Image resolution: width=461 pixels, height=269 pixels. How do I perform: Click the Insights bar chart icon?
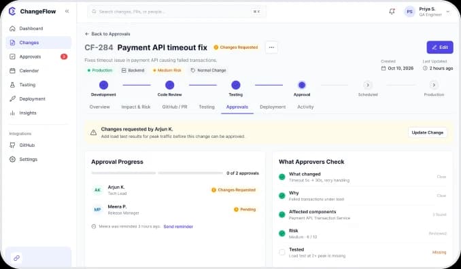coord(12,113)
